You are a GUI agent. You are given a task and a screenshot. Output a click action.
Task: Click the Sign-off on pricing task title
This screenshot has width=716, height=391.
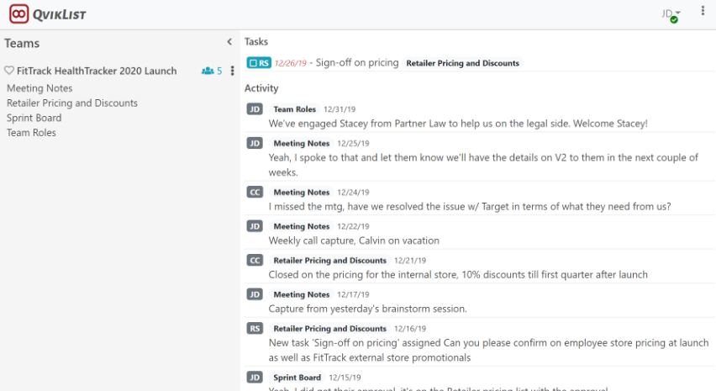pos(357,63)
